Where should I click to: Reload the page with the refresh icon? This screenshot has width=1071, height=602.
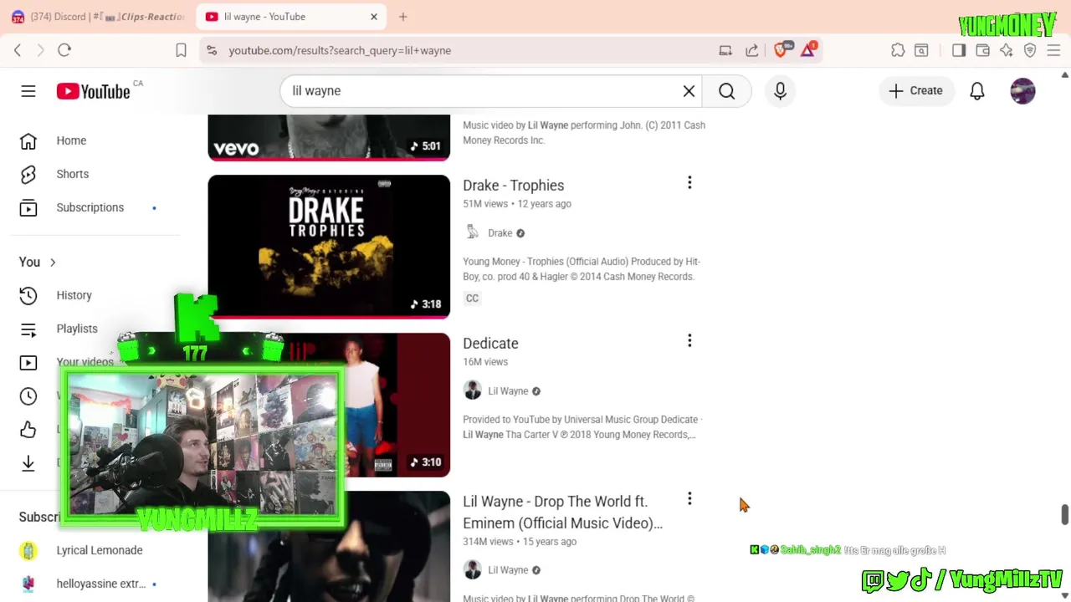point(64,50)
